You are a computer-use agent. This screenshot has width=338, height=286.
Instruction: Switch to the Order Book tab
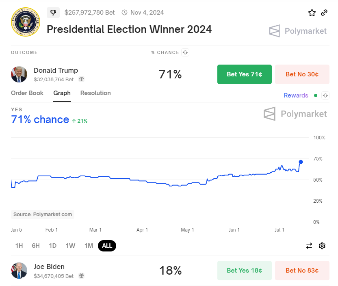(27, 93)
